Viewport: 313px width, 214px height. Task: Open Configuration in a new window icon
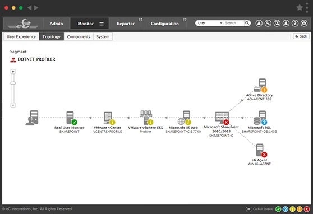185,20
